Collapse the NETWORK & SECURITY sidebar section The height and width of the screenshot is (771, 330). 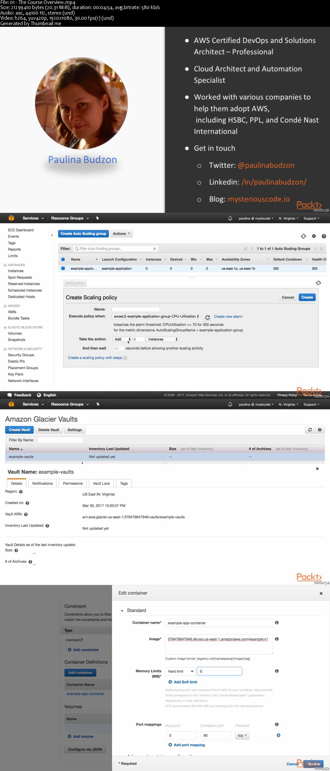(5, 349)
